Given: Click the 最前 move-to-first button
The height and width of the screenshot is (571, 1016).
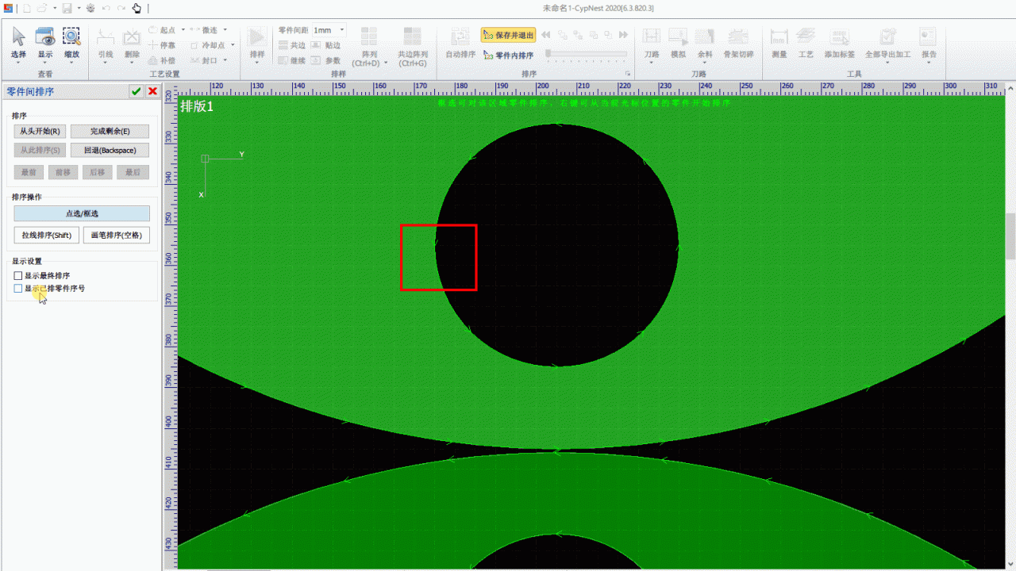Looking at the screenshot, I should click(29, 172).
